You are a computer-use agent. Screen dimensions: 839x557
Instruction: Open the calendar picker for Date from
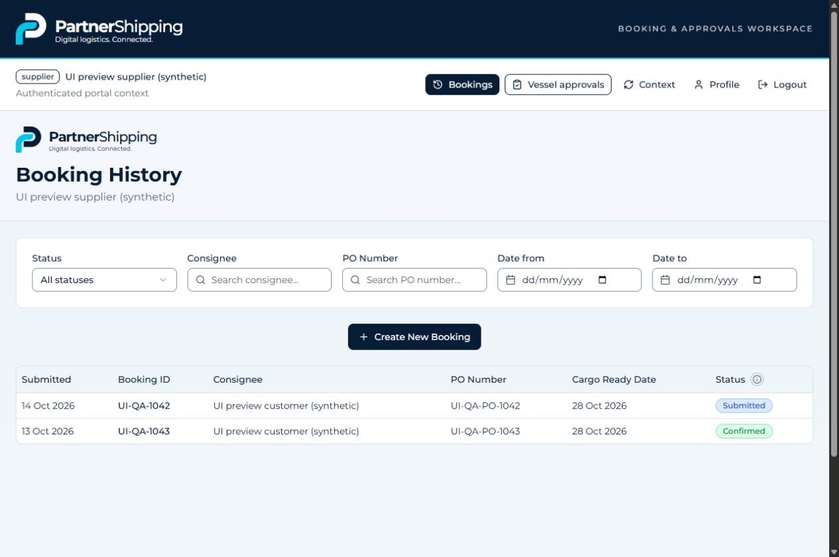click(602, 280)
